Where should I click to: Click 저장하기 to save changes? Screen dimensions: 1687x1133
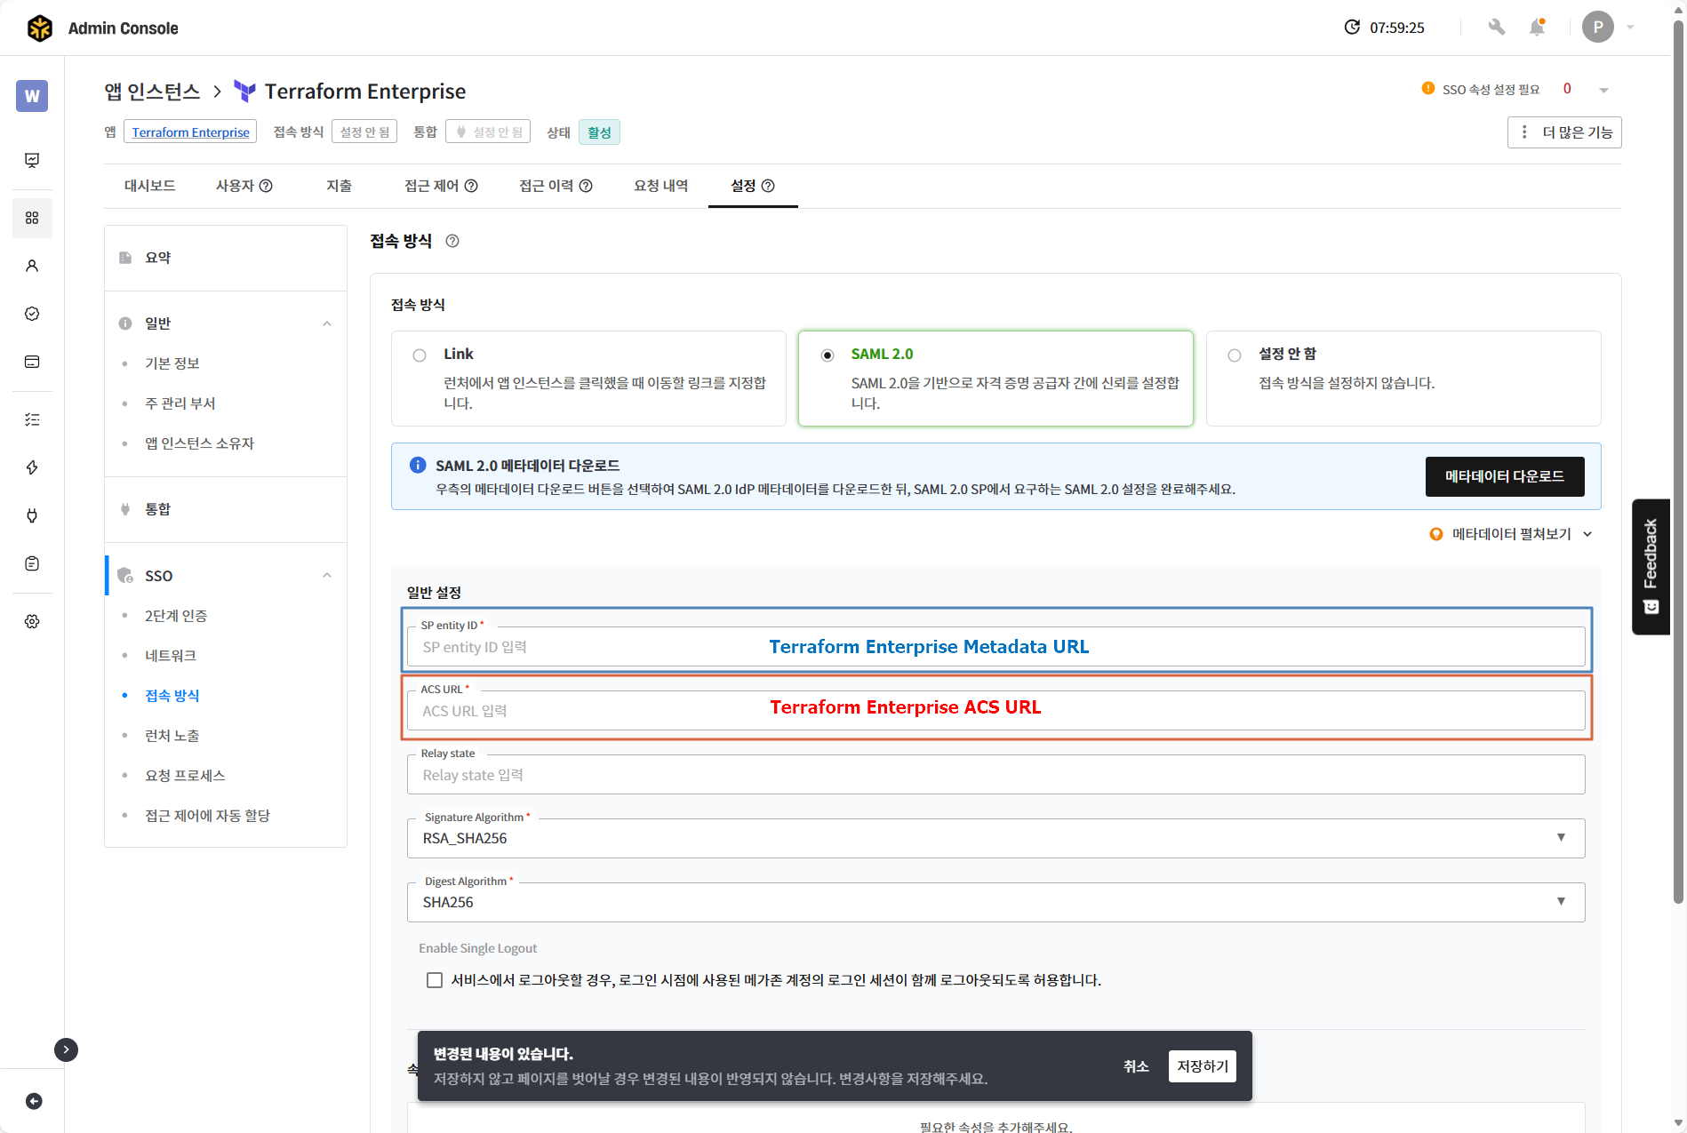tap(1202, 1066)
